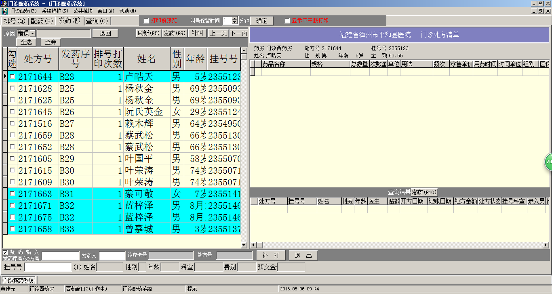This screenshot has width=552, height=294.
Task: Check the row checkbox for prescription 2171671
Action: tap(13, 206)
